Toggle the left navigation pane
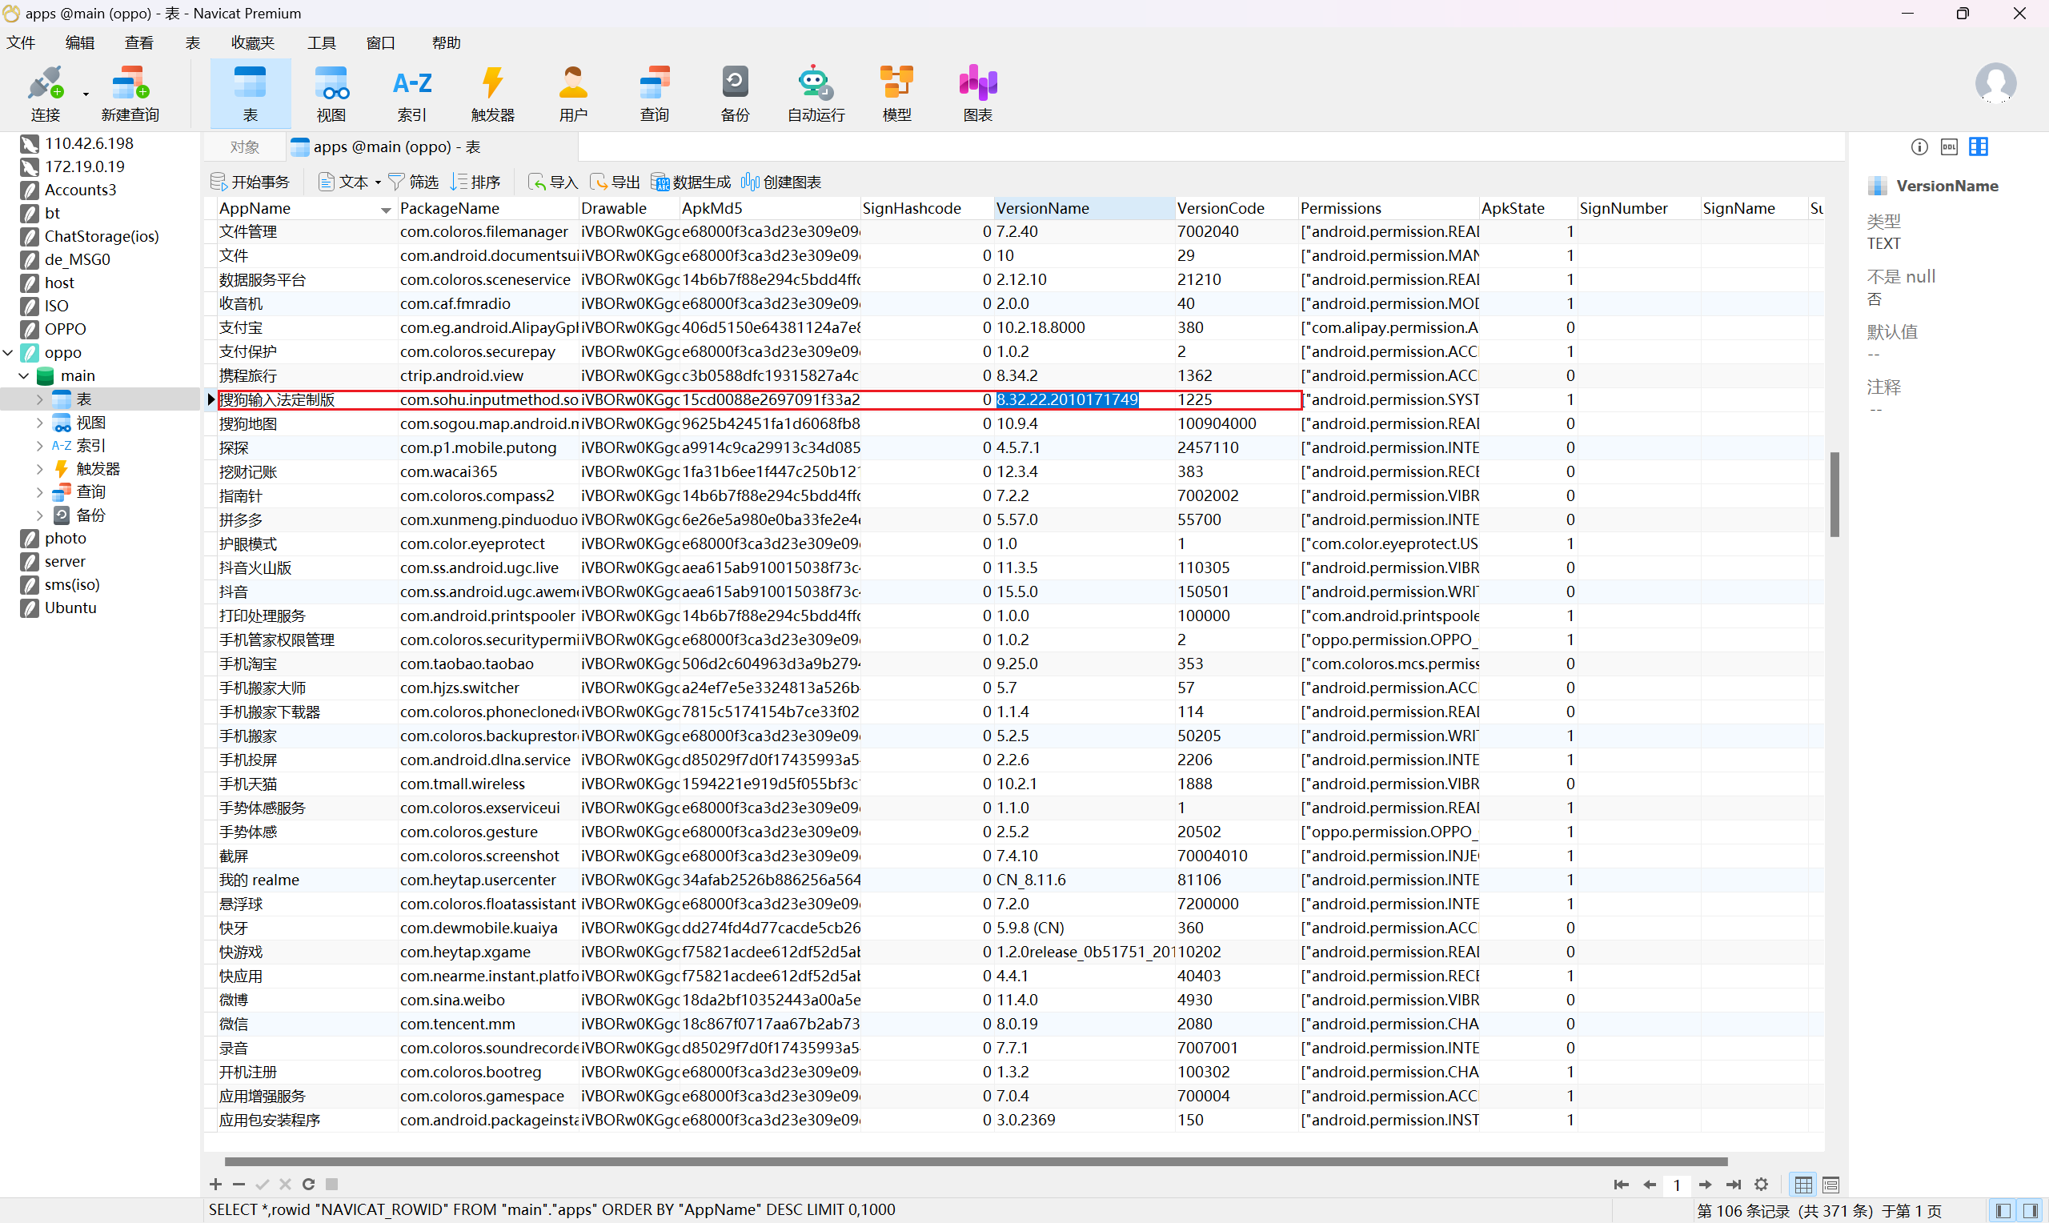The height and width of the screenshot is (1223, 2049). [2003, 1211]
